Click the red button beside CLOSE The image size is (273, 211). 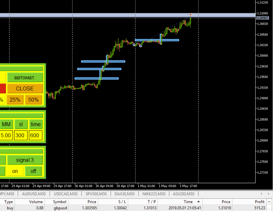pyautogui.click(x=3, y=89)
